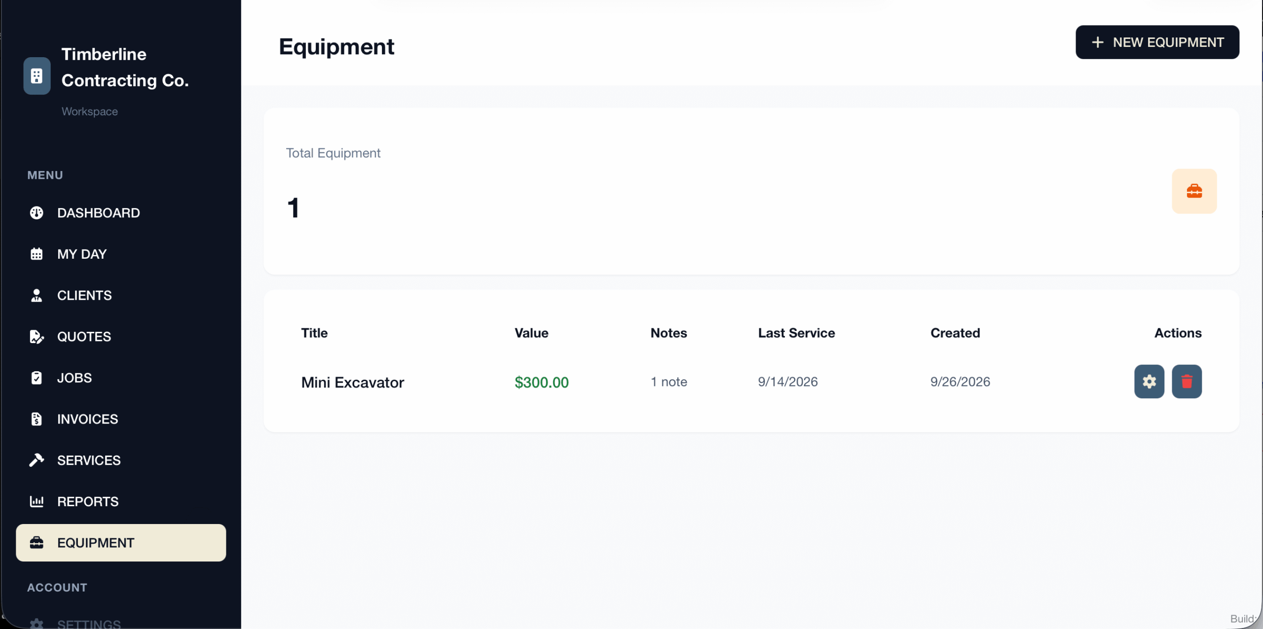Click the Timberline building logo icon
Screen dimensions: 1263x629
click(37, 76)
